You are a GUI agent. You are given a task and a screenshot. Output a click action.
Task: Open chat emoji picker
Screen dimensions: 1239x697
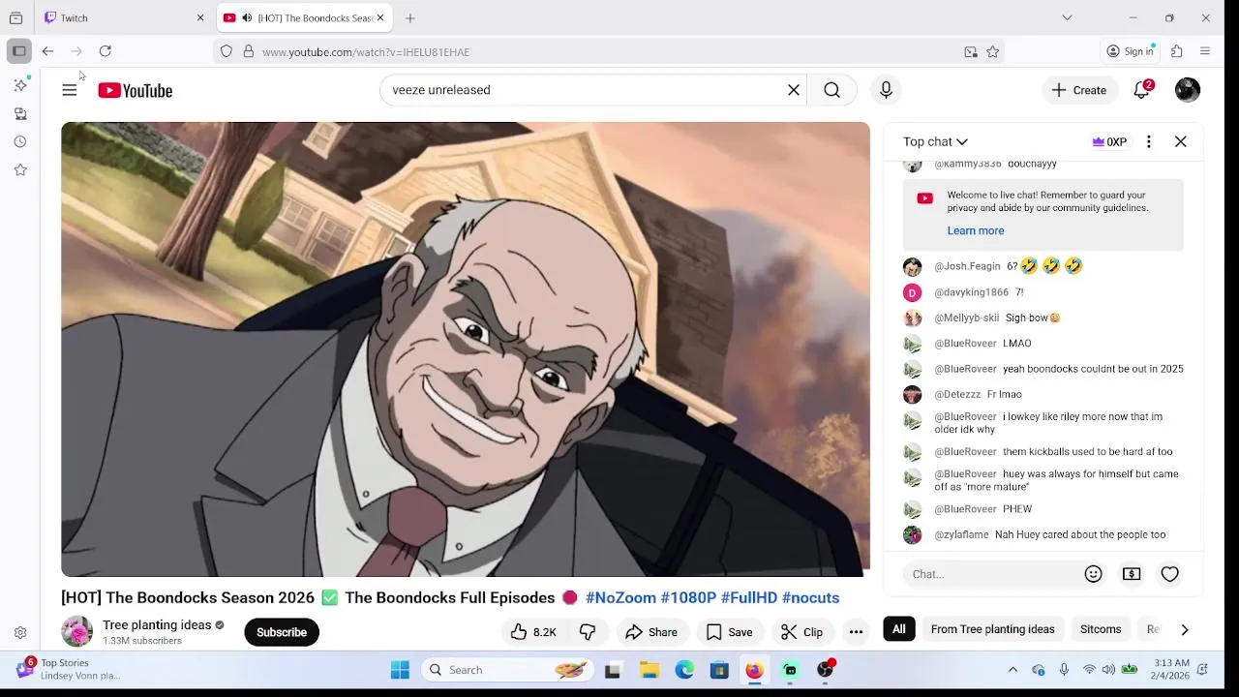(1094, 574)
